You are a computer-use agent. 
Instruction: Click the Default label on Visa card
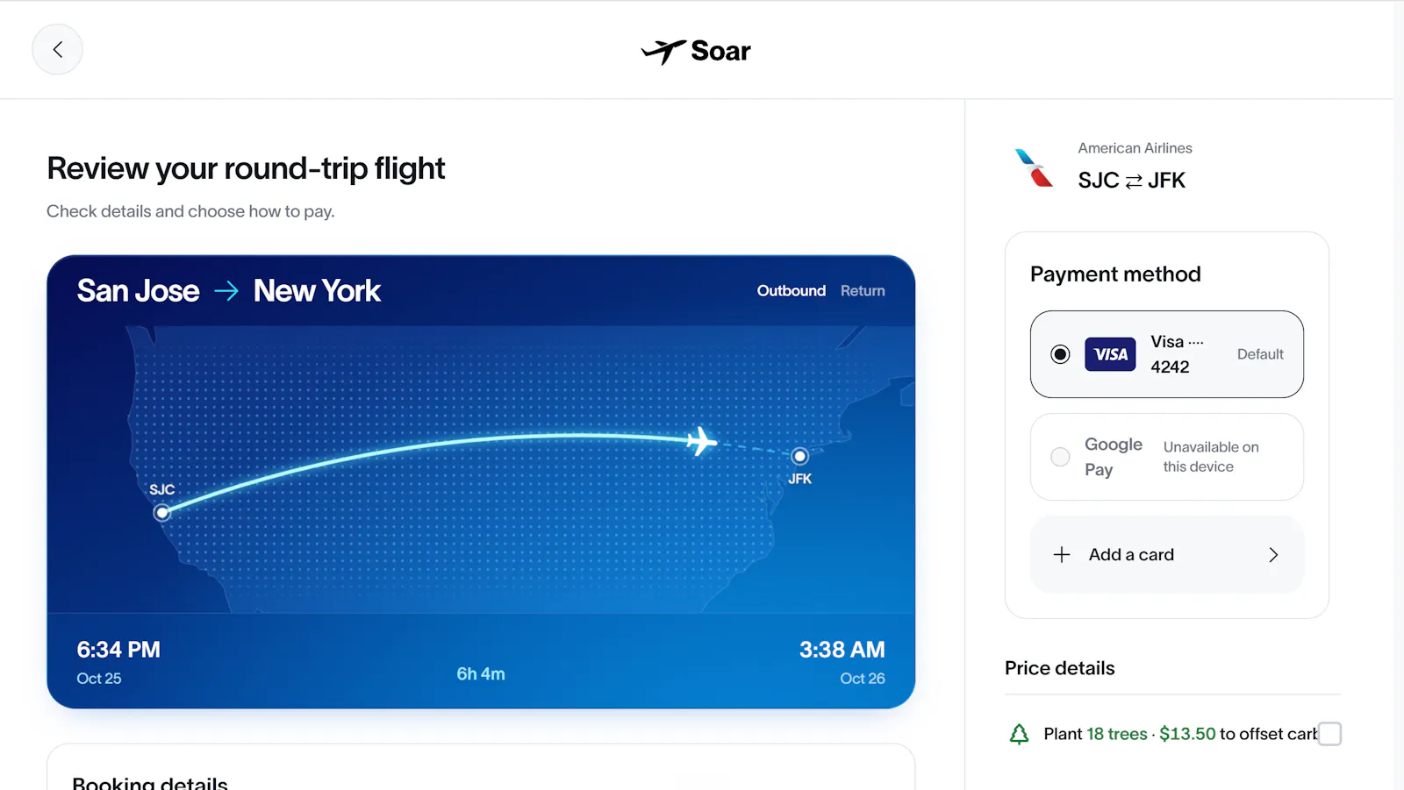point(1260,354)
